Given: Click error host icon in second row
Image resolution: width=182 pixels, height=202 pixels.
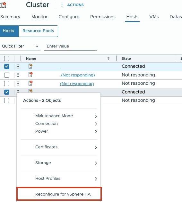Looking at the screenshot, I should coord(30,75).
